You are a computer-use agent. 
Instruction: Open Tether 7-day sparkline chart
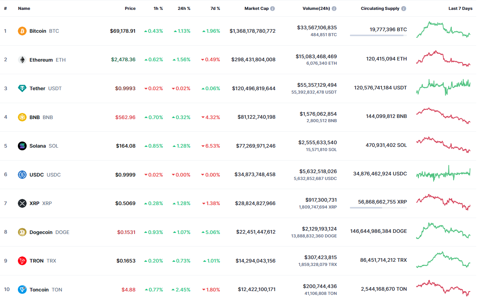(443, 87)
